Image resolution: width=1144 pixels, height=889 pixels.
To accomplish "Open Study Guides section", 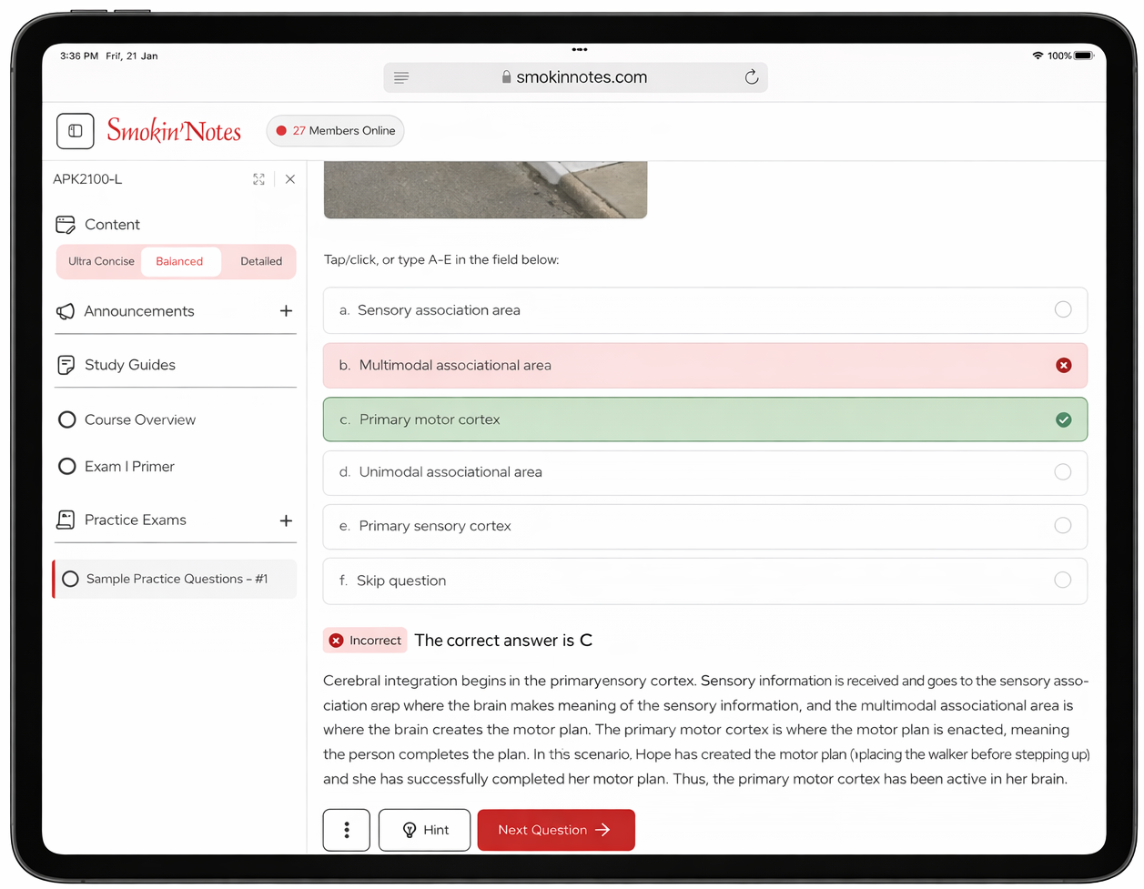I will pos(129,365).
